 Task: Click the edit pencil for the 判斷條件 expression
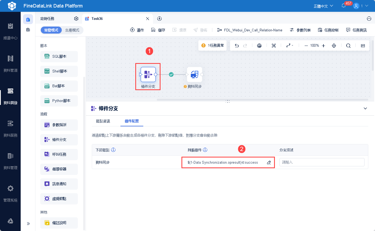269,162
